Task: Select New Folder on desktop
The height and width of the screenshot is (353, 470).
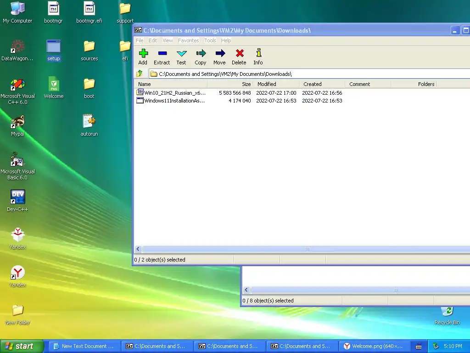Action: (x=17, y=314)
